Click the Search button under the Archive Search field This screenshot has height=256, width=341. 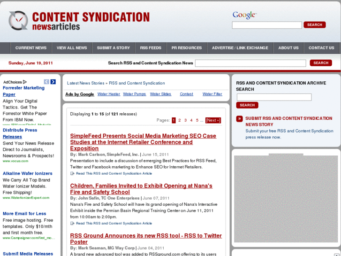[247, 105]
